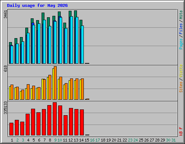Image resolution: width=185 pixels, height=144 pixels.
Task: Click the Sites legend label
Action: (181, 87)
